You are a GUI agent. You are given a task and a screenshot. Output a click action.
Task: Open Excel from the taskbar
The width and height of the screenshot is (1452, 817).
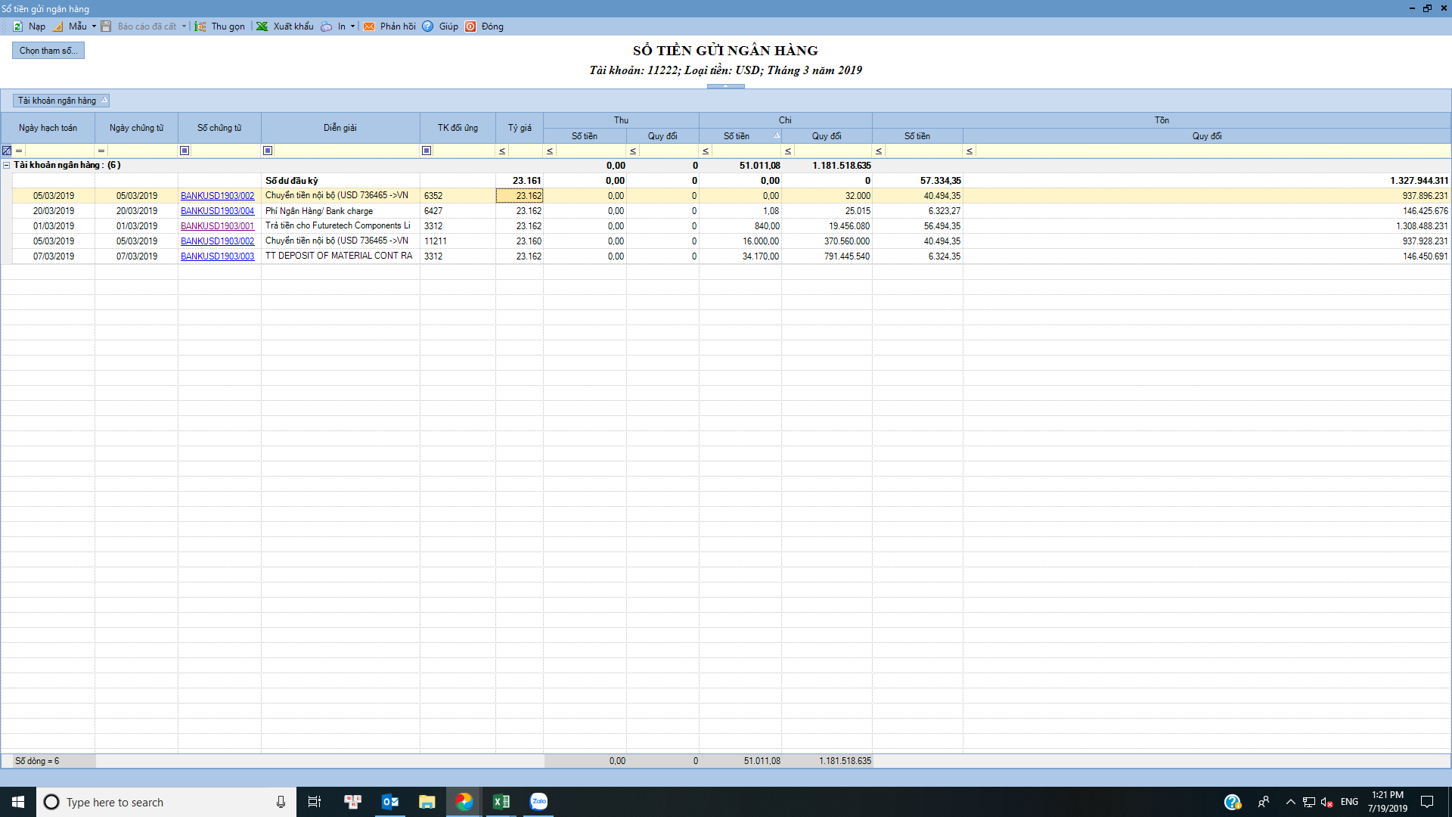(501, 802)
